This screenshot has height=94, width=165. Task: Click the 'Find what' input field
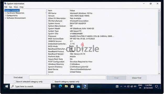coord(68,77)
